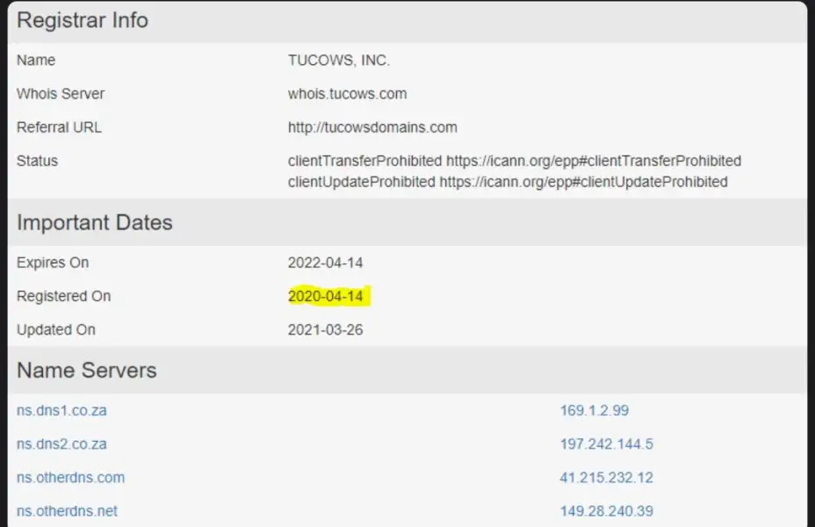Click the ns.otherdns.com link

(x=70, y=478)
